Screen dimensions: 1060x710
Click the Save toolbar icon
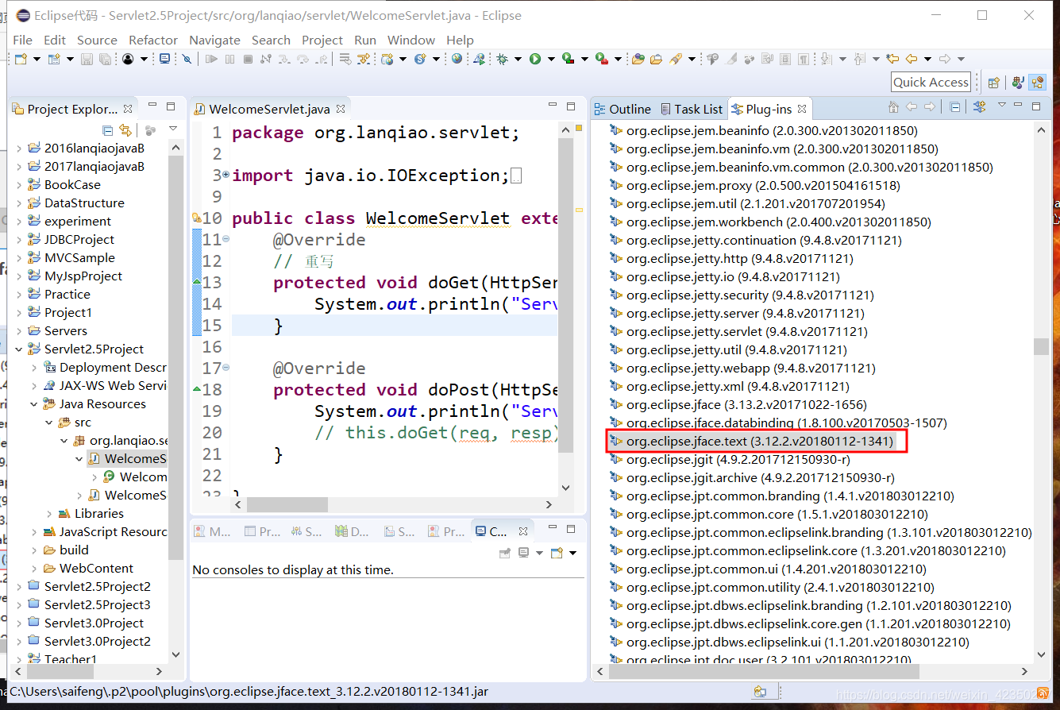pyautogui.click(x=87, y=59)
